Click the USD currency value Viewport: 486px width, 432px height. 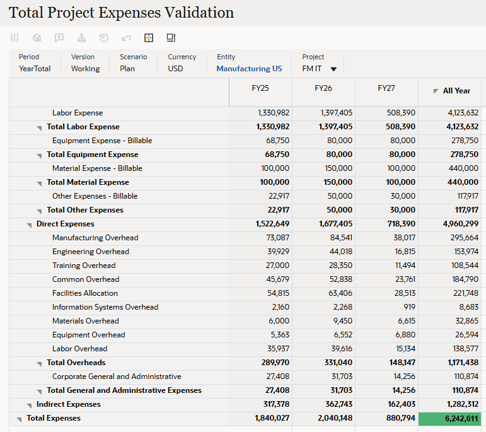point(175,69)
